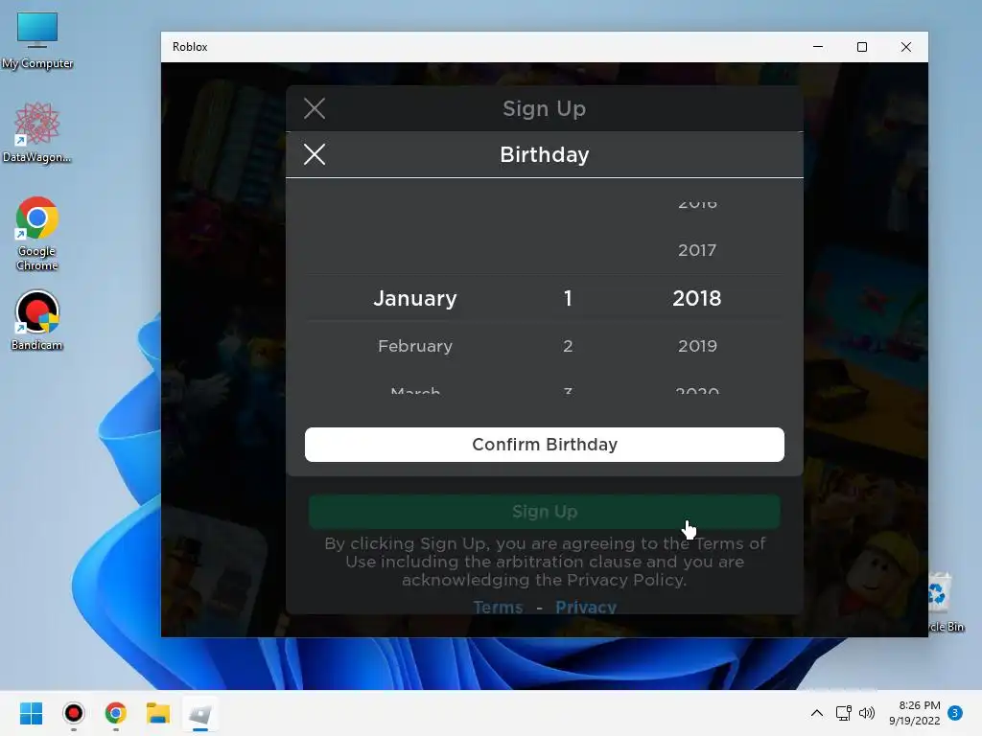Select year 2018 in the year column
The width and height of the screenshot is (982, 736).
pos(697,299)
